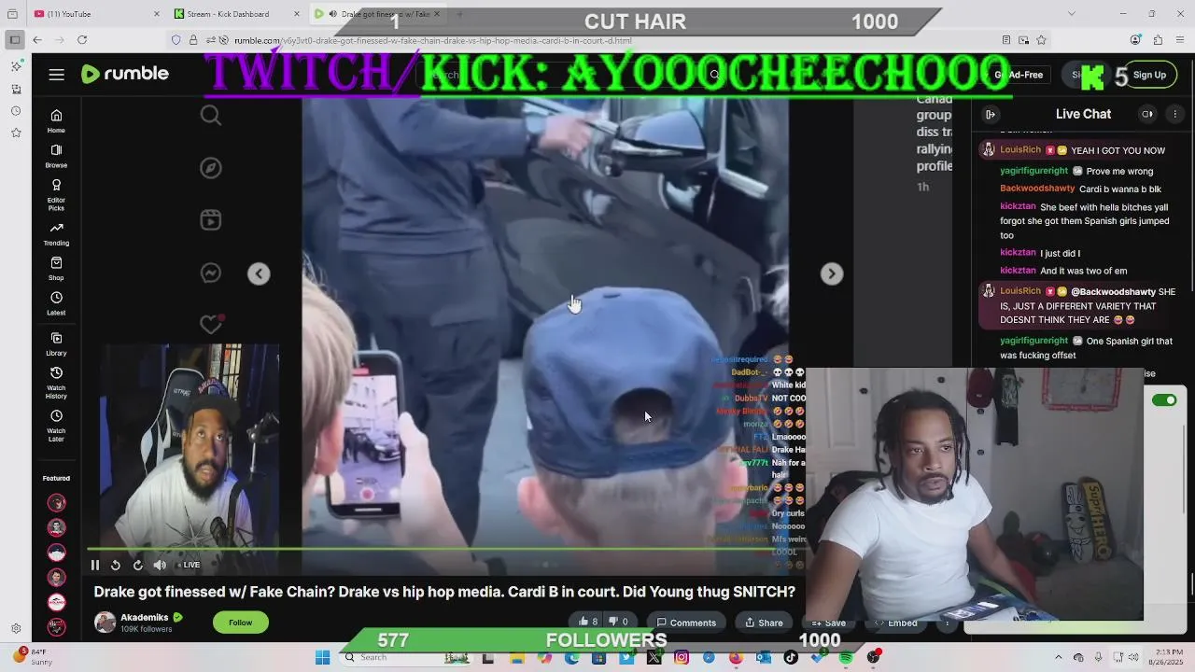Dislike the video with thumbs down
Image resolution: width=1195 pixels, height=672 pixels.
[618, 622]
